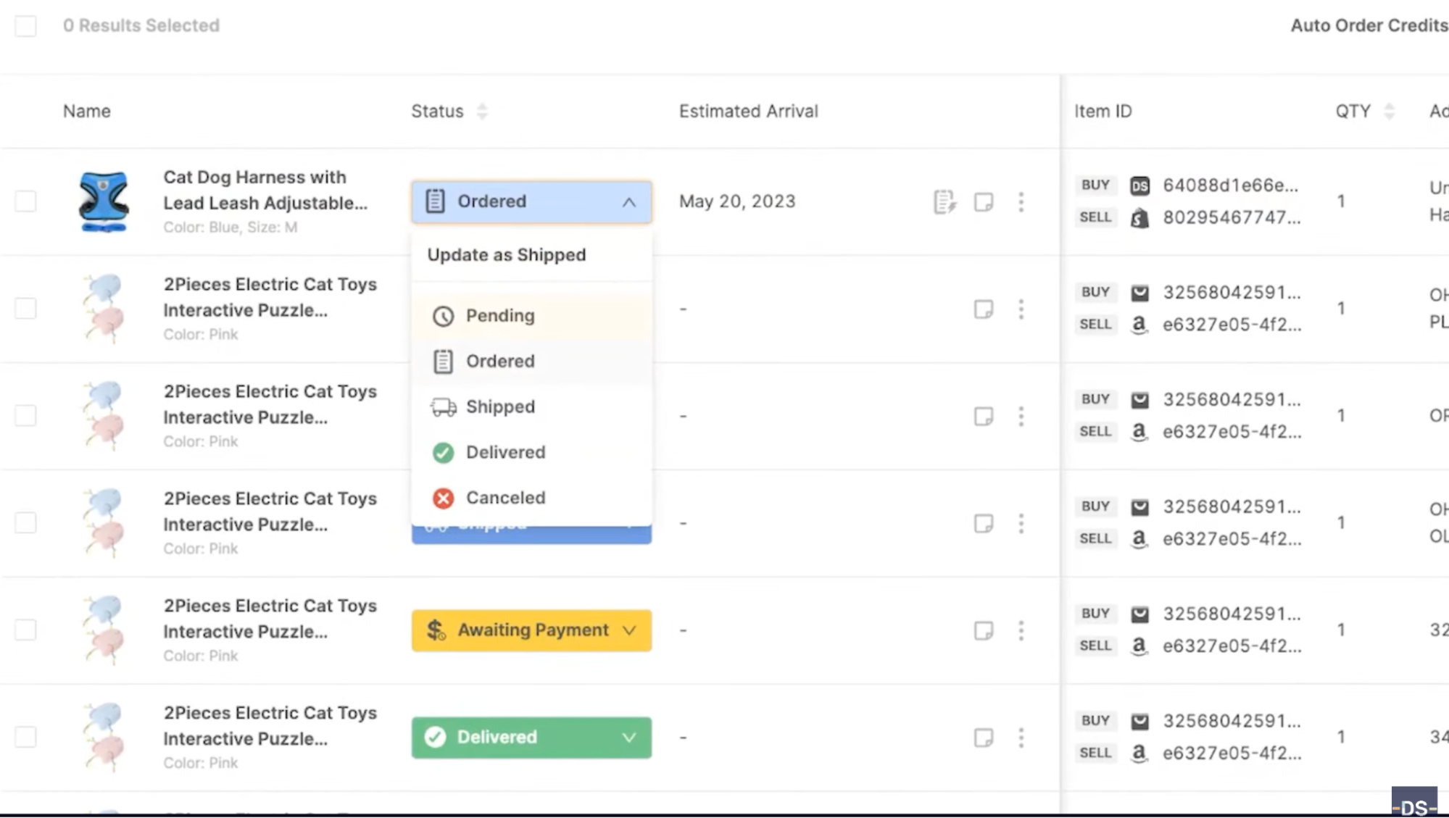Open three-dot menu for Delivered row
Viewport: 1449px width, 818px height.
(1021, 738)
